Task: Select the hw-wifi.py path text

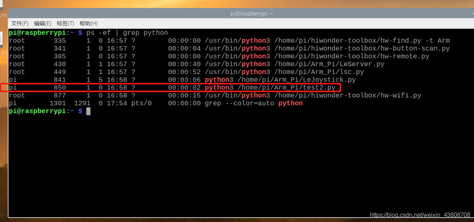Action: (x=348, y=95)
